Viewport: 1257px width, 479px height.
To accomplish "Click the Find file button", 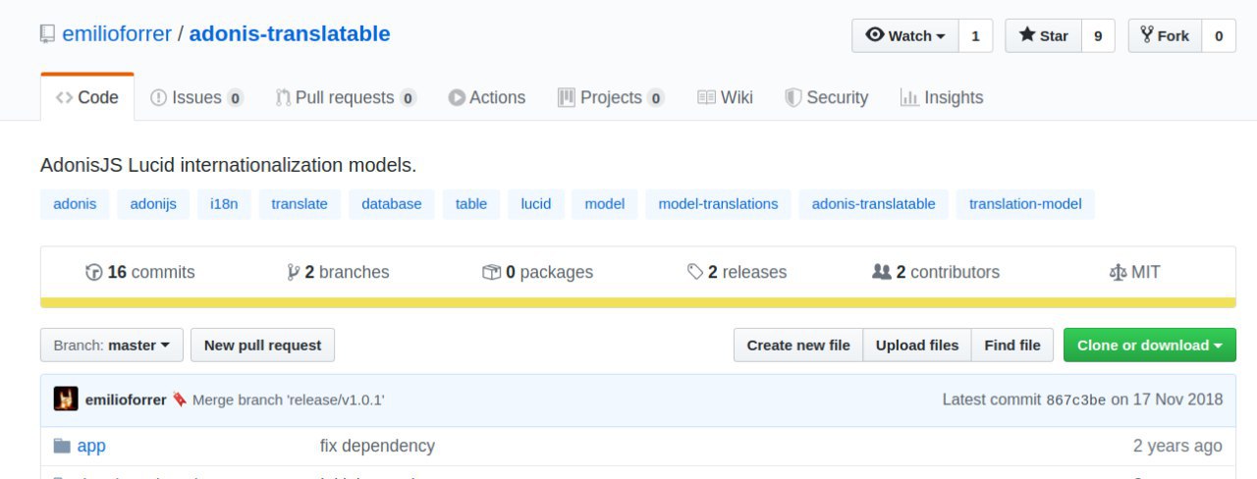I will pyautogui.click(x=1012, y=345).
